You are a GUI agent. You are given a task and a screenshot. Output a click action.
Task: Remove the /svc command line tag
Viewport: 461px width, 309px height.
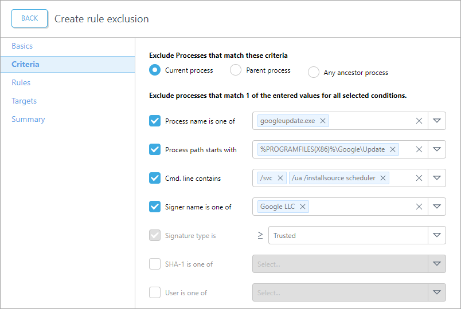(x=280, y=178)
